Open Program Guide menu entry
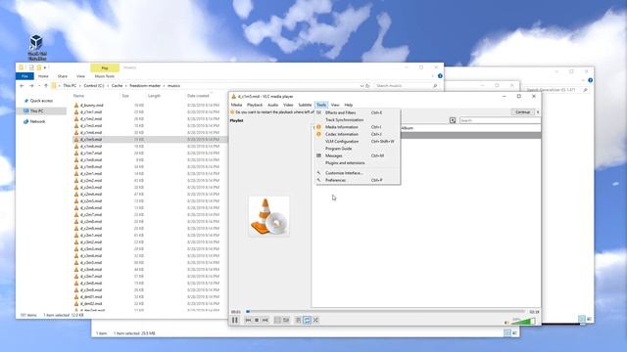This screenshot has height=352, width=627. tap(358, 149)
